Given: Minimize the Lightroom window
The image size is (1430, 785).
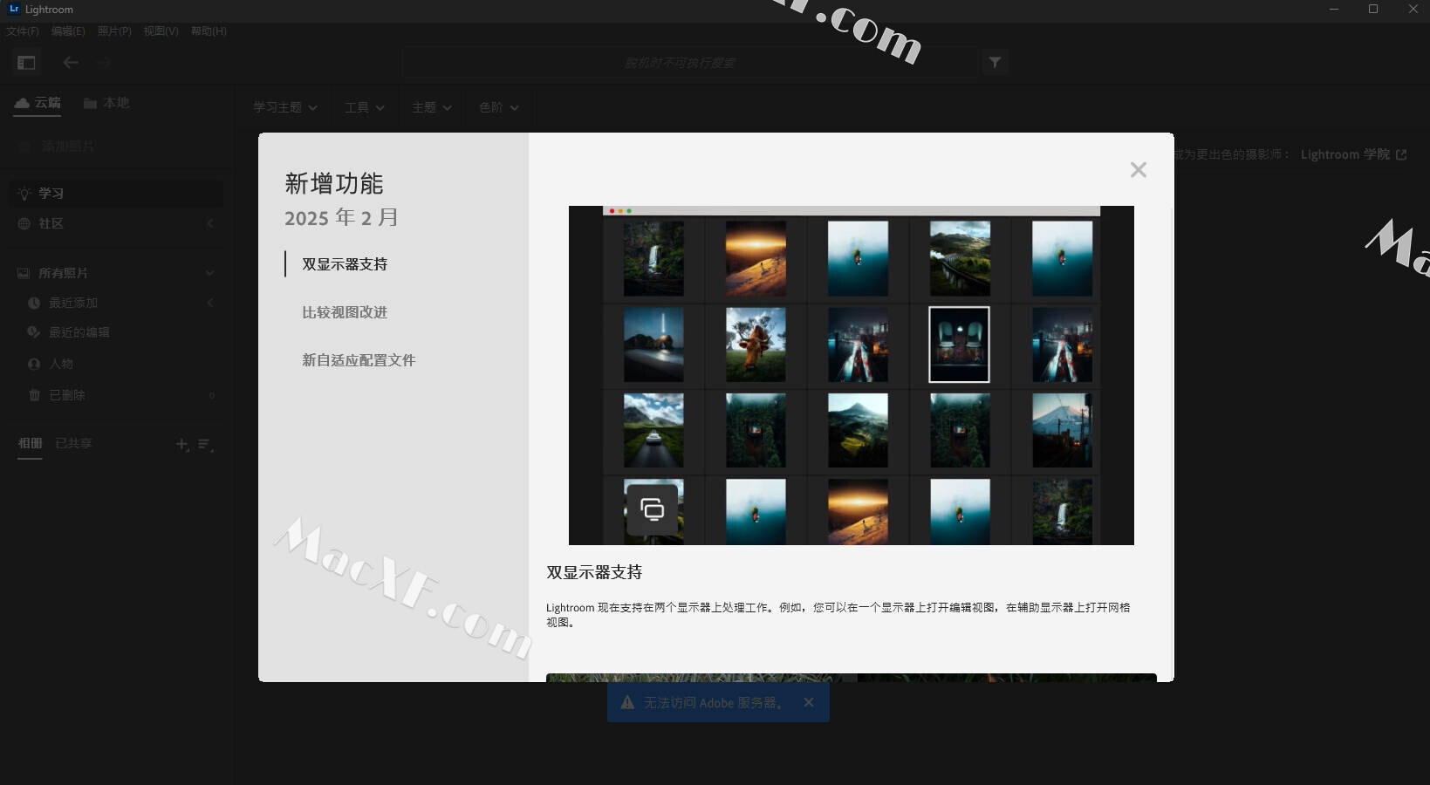Looking at the screenshot, I should point(1333,10).
